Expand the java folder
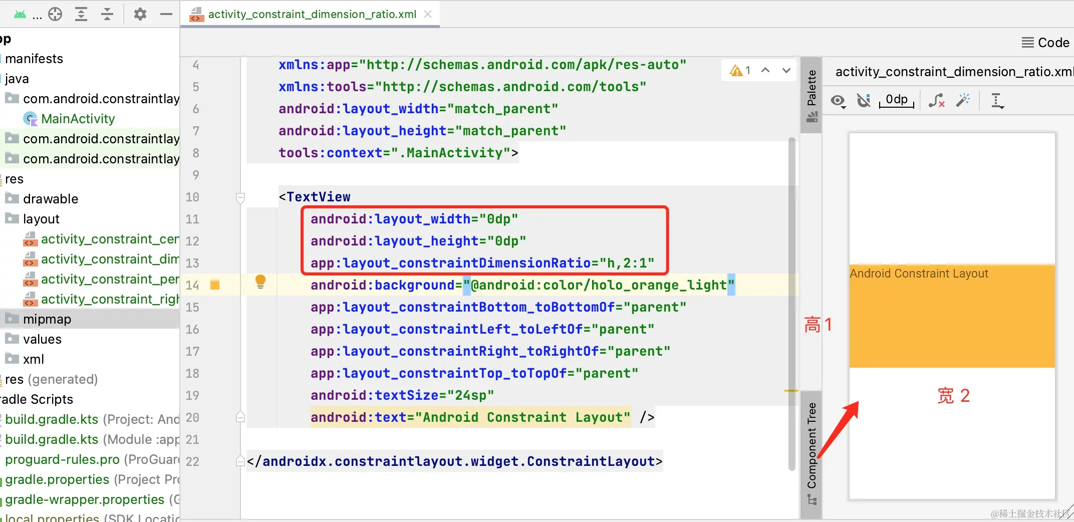1074x522 pixels. click(x=17, y=79)
